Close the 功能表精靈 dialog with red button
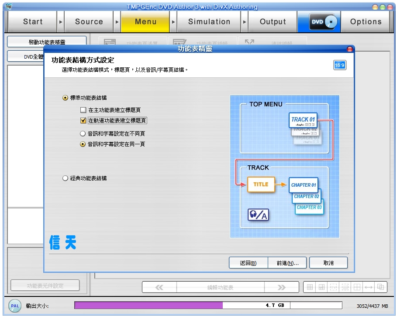The width and height of the screenshot is (397, 317). [x=349, y=49]
